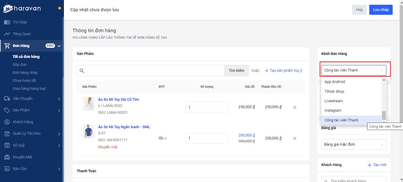
Task: Remove Áo Sơ Mi Tay Ngắn Xanh row
Action: tap(295, 138)
